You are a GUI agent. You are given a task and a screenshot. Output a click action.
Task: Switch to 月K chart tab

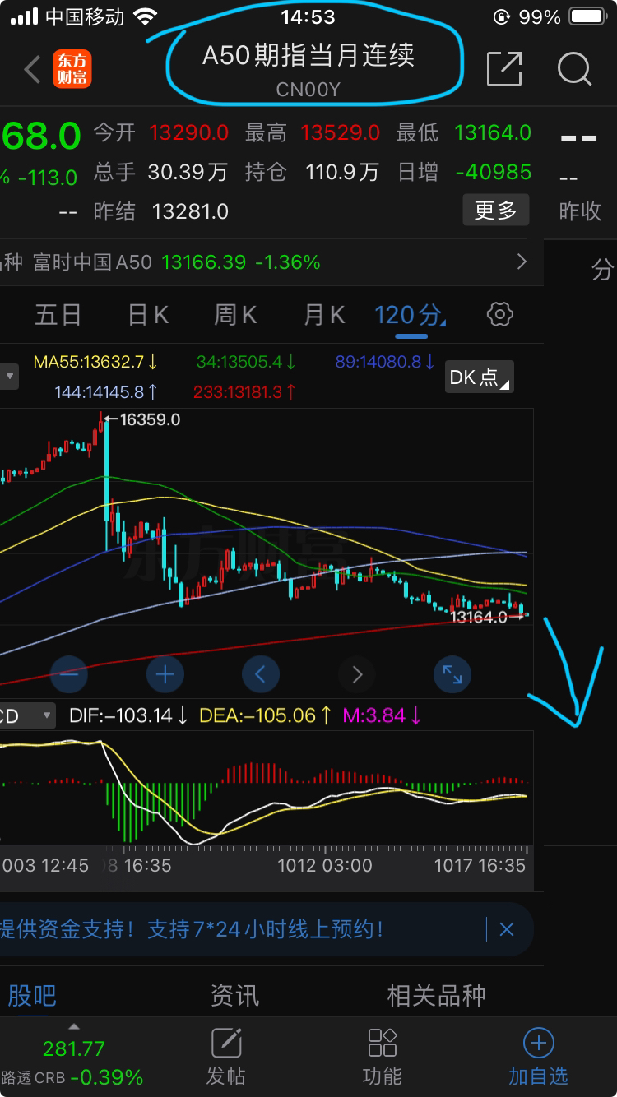pyautogui.click(x=325, y=315)
